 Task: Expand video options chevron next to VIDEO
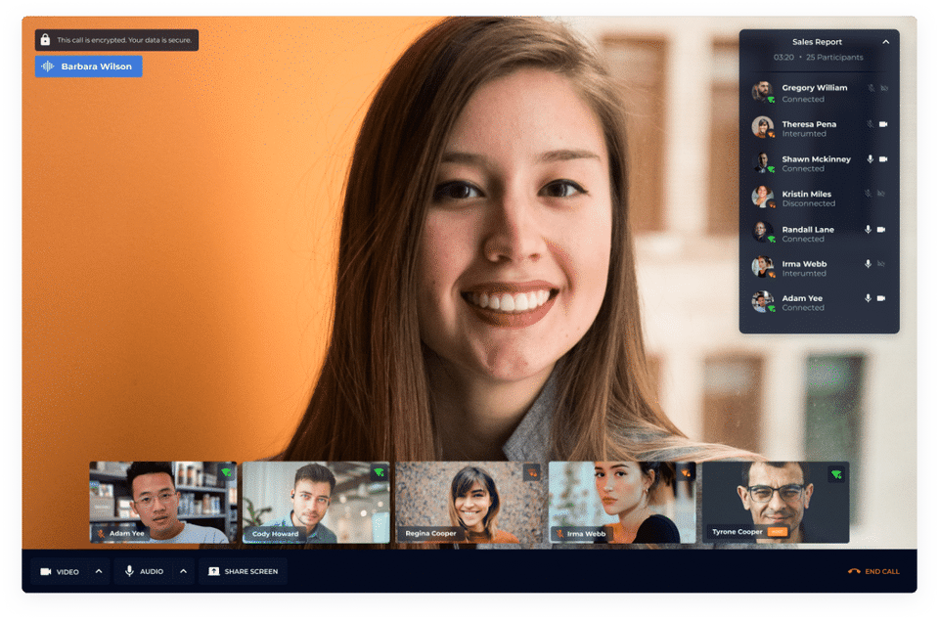point(99,571)
